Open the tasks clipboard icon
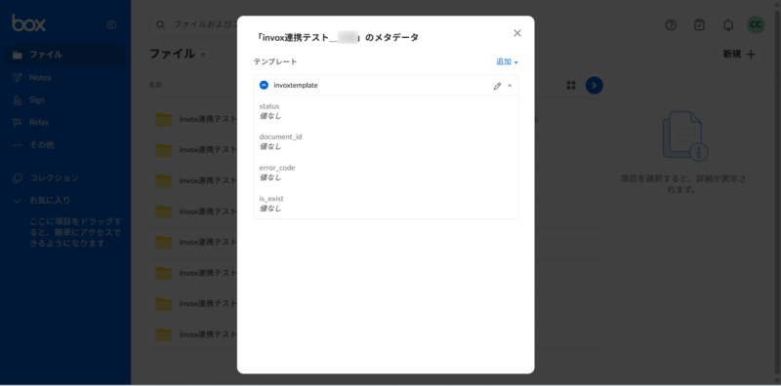 (699, 25)
